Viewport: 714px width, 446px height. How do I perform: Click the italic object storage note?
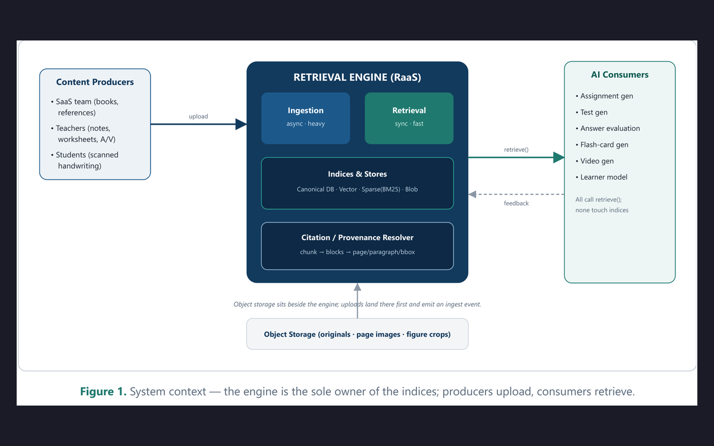click(358, 304)
